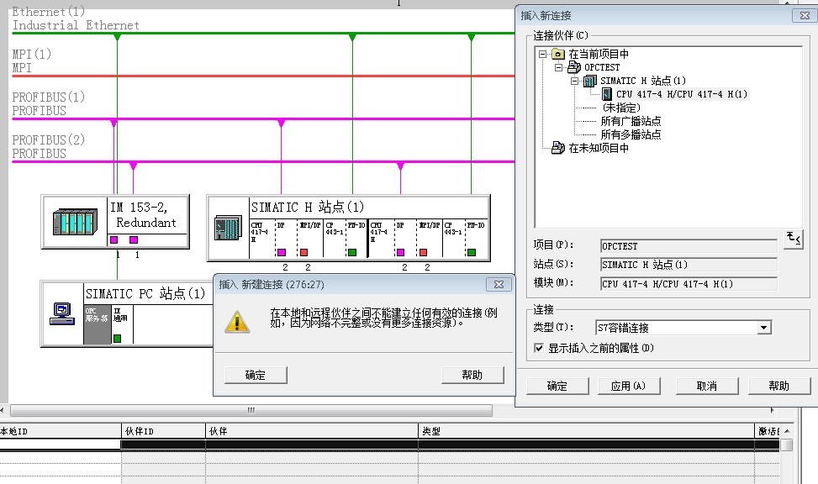
Task: Click the IE general module in PC station
Action: tap(122, 324)
